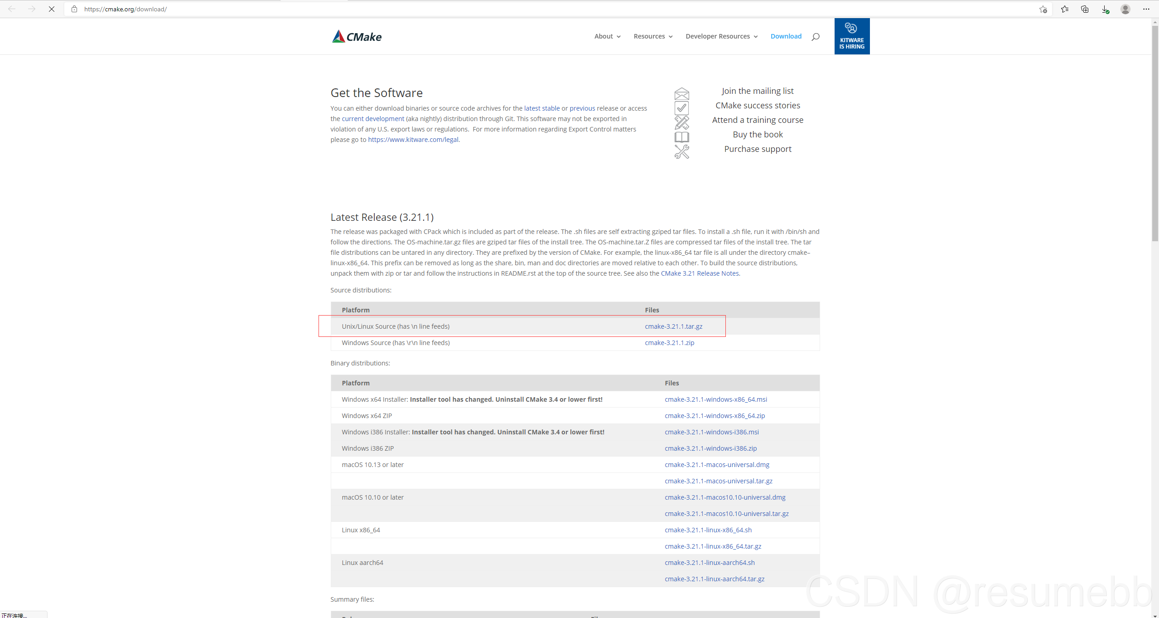Expand the Developer Resources dropdown

click(721, 36)
